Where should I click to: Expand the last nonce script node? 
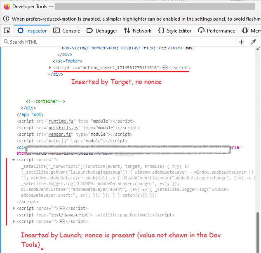tap(14, 221)
